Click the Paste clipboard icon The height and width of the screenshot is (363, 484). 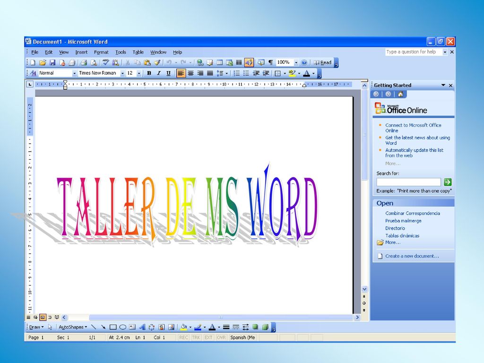tap(147, 63)
